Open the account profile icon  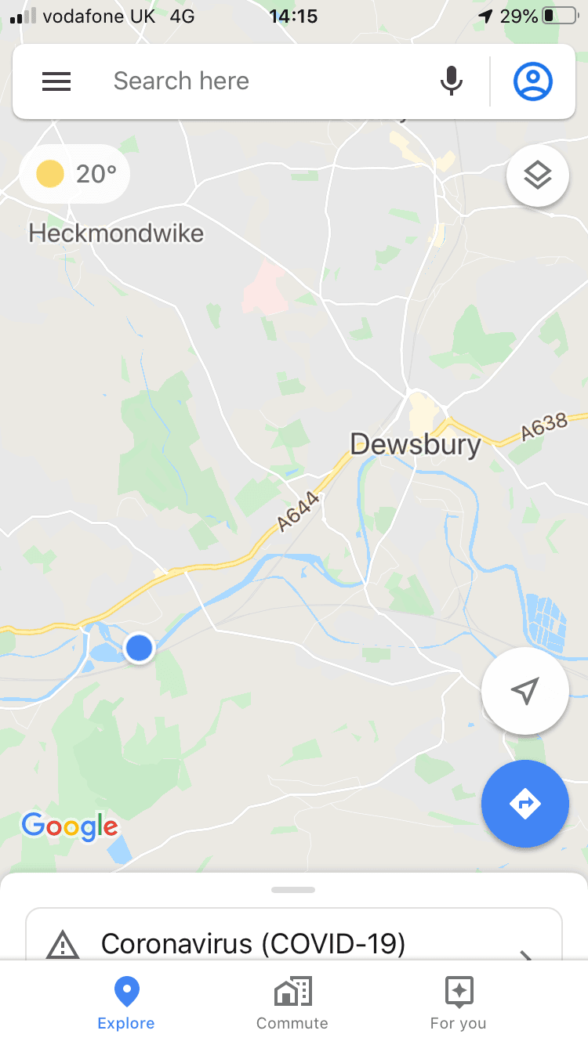(x=533, y=81)
